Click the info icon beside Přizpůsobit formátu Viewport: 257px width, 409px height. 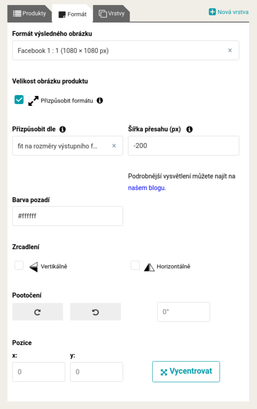(100, 100)
